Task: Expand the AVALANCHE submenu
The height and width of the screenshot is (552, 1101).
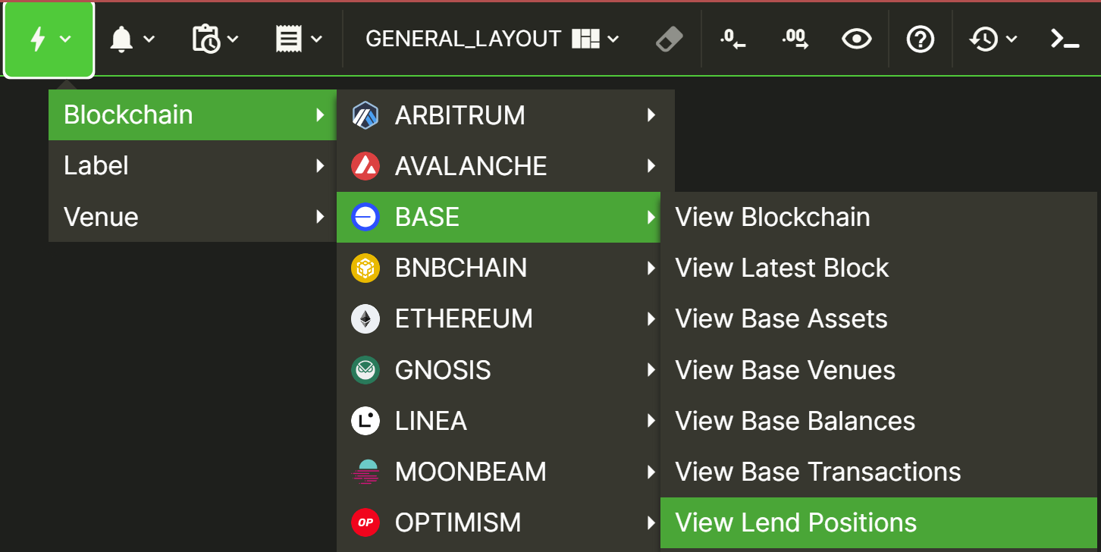Action: (506, 166)
